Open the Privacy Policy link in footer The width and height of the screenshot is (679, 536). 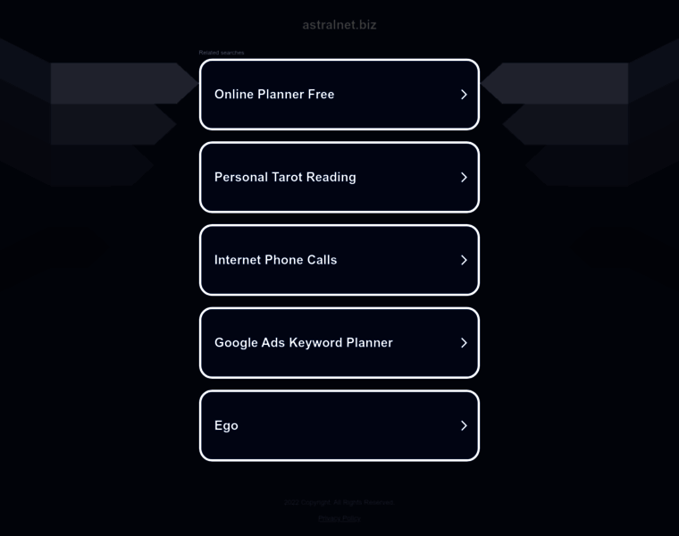(339, 518)
